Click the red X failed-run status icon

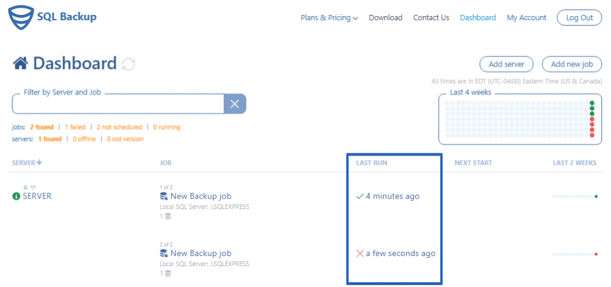(x=360, y=254)
